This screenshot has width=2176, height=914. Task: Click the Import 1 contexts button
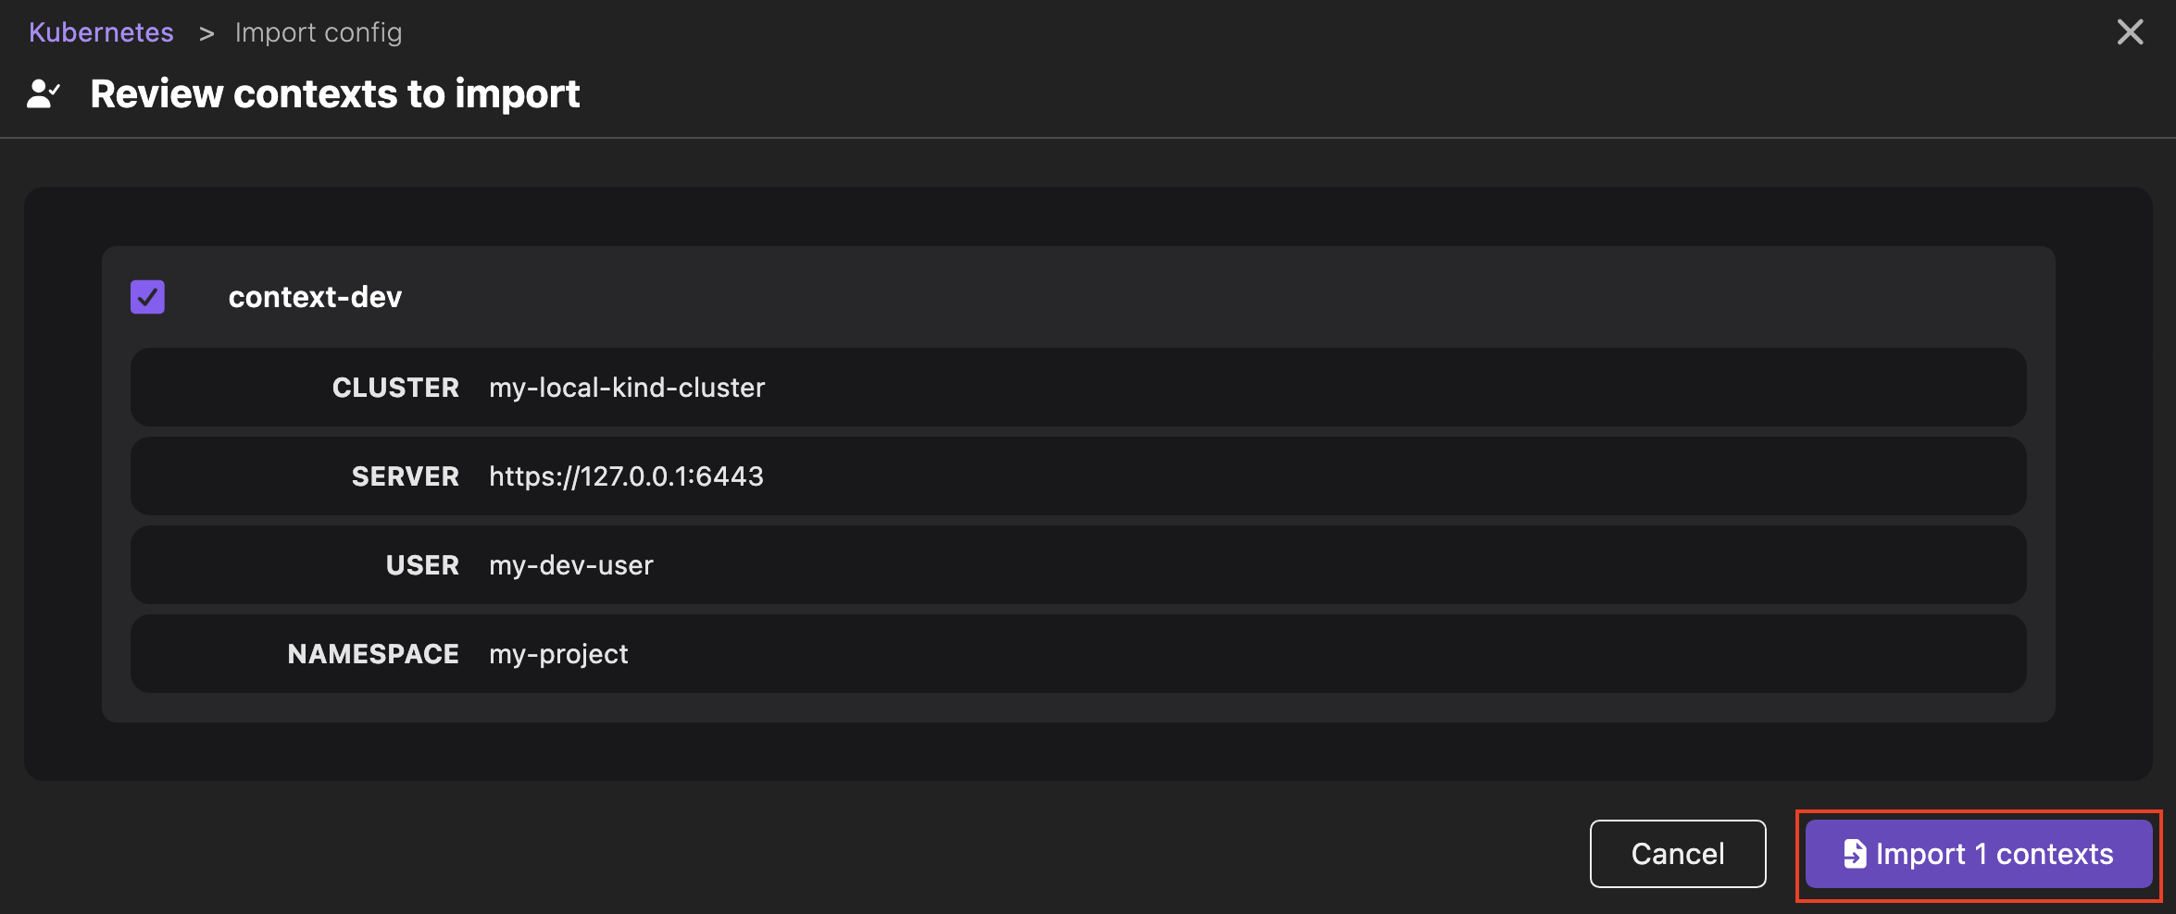coord(1977,854)
